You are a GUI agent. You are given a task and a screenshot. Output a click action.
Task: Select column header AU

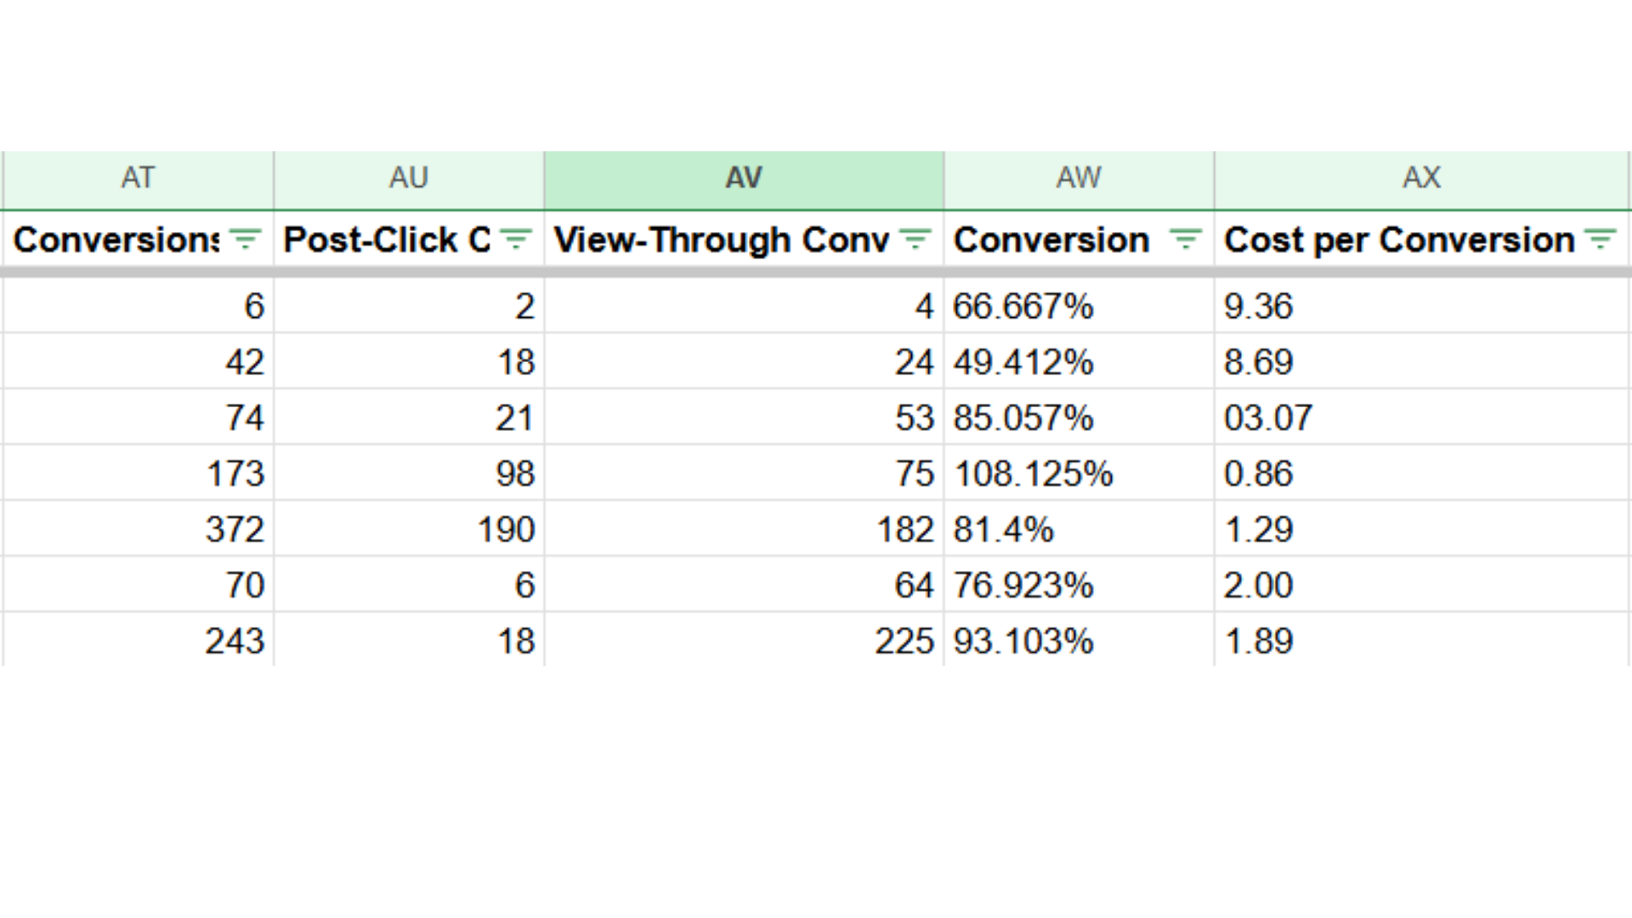click(408, 178)
